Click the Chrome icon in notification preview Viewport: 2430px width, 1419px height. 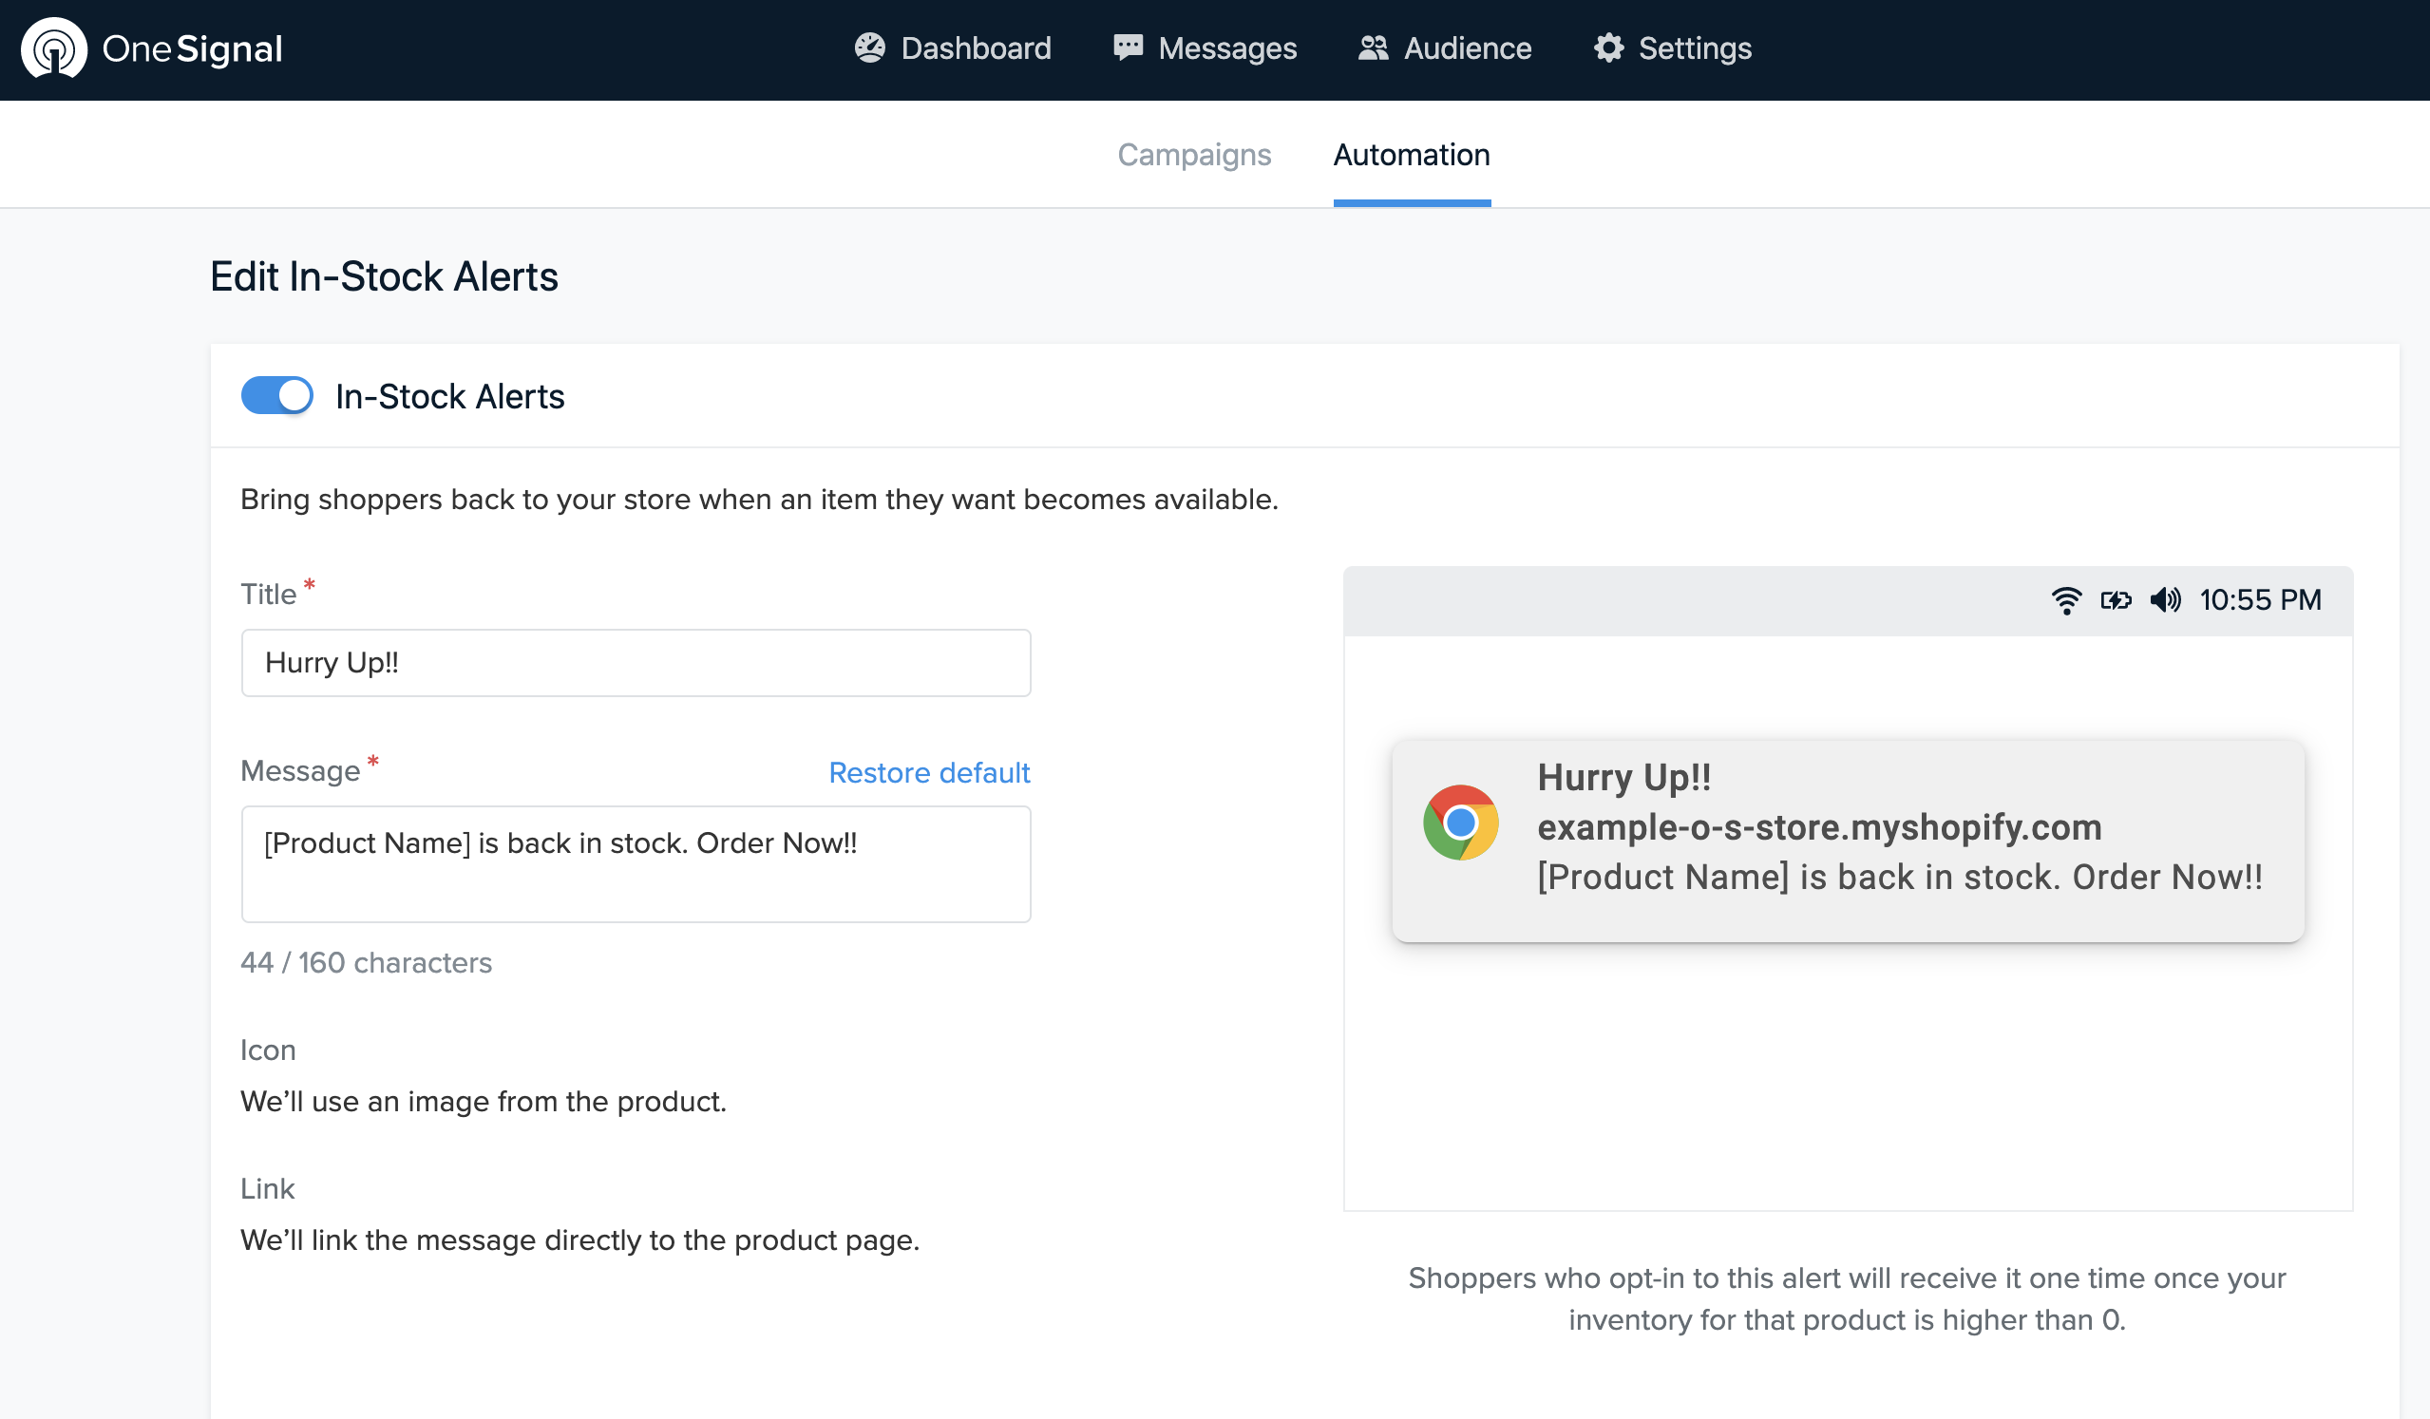1460,823
